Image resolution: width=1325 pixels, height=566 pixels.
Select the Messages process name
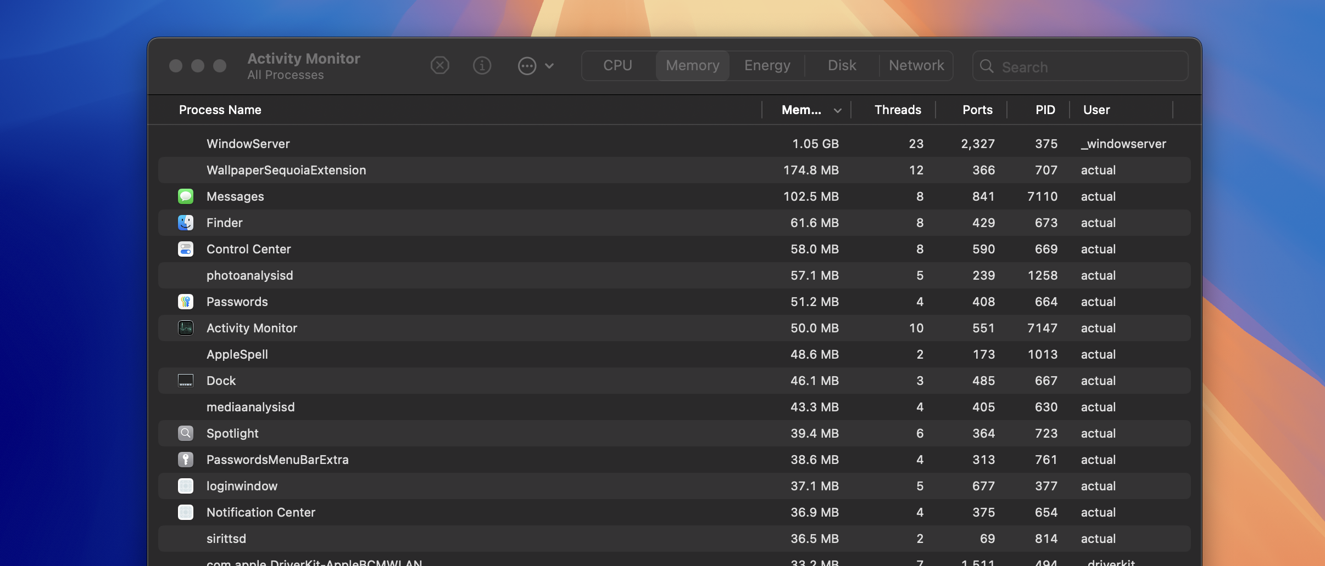235,196
